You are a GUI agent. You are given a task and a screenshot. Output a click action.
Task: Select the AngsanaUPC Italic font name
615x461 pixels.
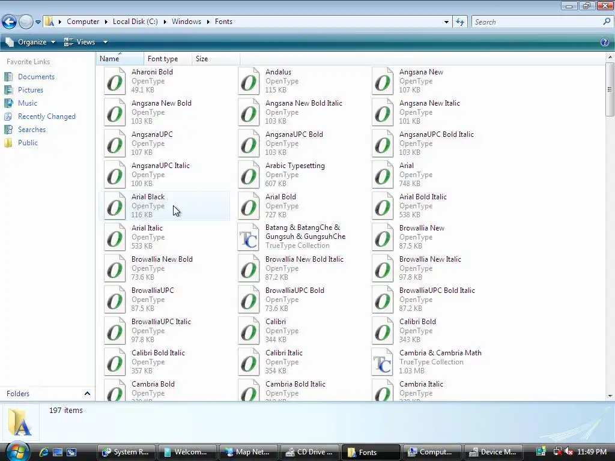point(160,166)
